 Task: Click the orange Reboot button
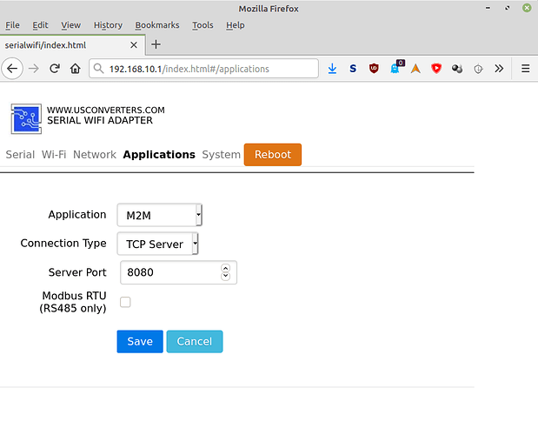point(273,155)
